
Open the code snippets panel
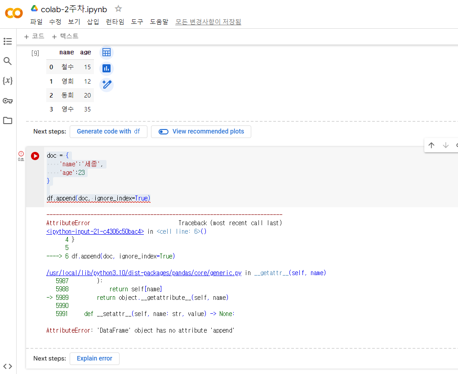coord(8,366)
